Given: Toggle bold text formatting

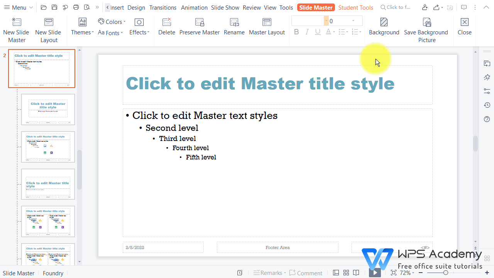Looking at the screenshot, I should tap(296, 32).
